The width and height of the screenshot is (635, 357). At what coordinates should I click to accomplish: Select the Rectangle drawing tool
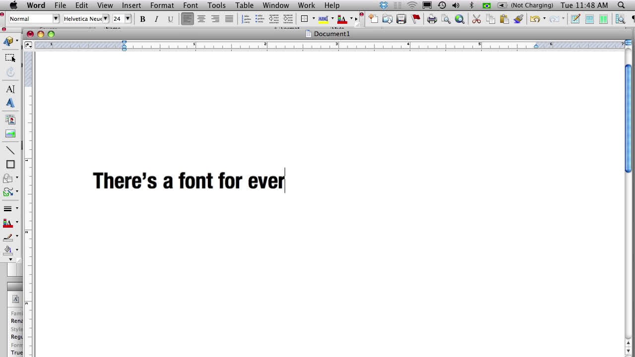10,164
